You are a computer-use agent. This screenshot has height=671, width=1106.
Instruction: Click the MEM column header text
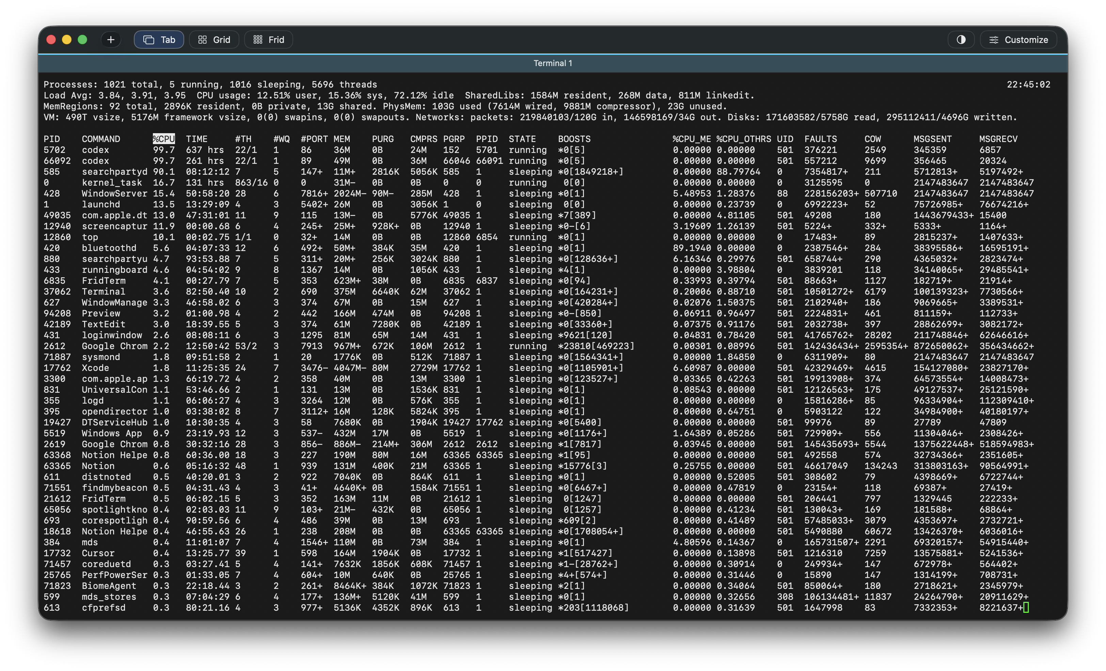[342, 139]
